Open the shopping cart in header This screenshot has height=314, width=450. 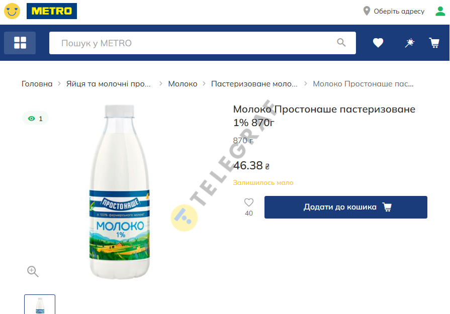click(434, 43)
